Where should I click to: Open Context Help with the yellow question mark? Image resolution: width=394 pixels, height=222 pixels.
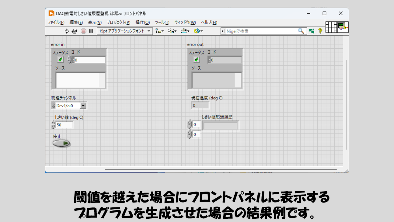pyautogui.click(x=320, y=31)
